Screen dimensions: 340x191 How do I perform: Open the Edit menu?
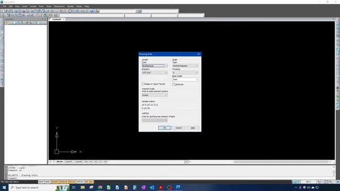coord(11,6)
